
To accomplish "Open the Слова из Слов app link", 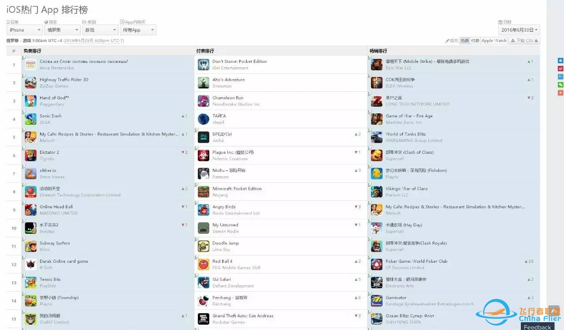I will coord(84,62).
